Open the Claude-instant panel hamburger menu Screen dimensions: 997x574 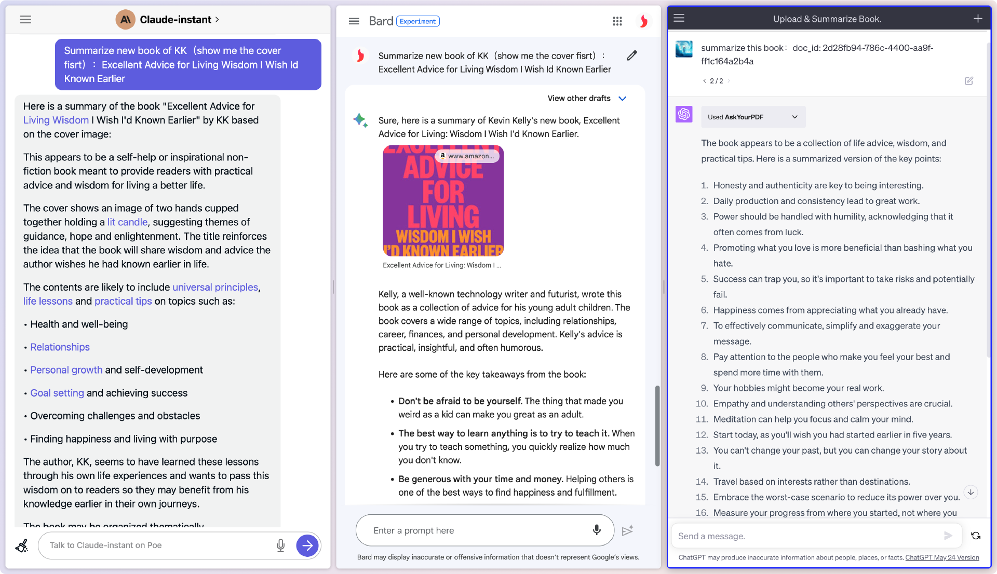tap(25, 20)
